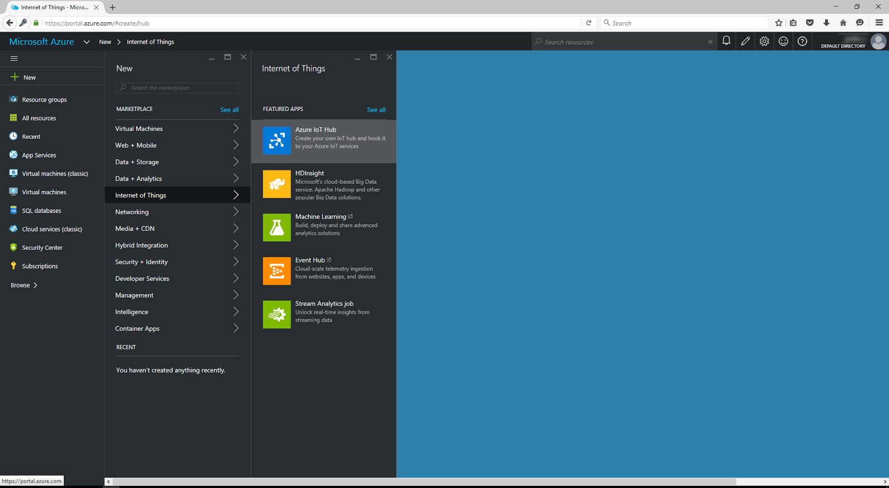Click the browser URL address bar
The width and height of the screenshot is (889, 488).
click(x=311, y=23)
